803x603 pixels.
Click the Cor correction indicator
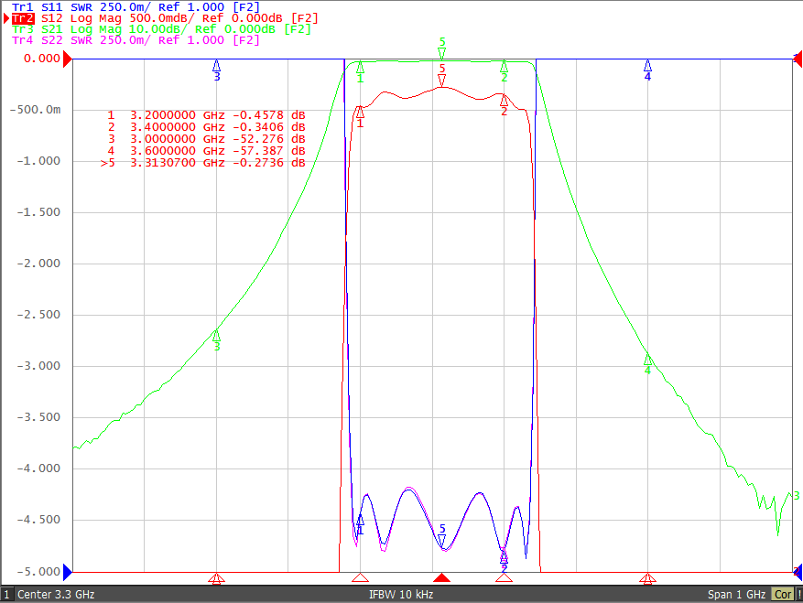coord(783,594)
